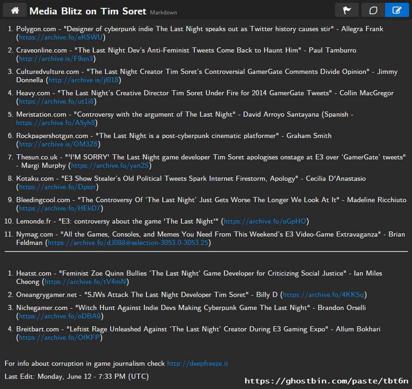Viewport: 412px width, 389px height.
Task: Click the raw paste view icon
Action: (x=373, y=10)
